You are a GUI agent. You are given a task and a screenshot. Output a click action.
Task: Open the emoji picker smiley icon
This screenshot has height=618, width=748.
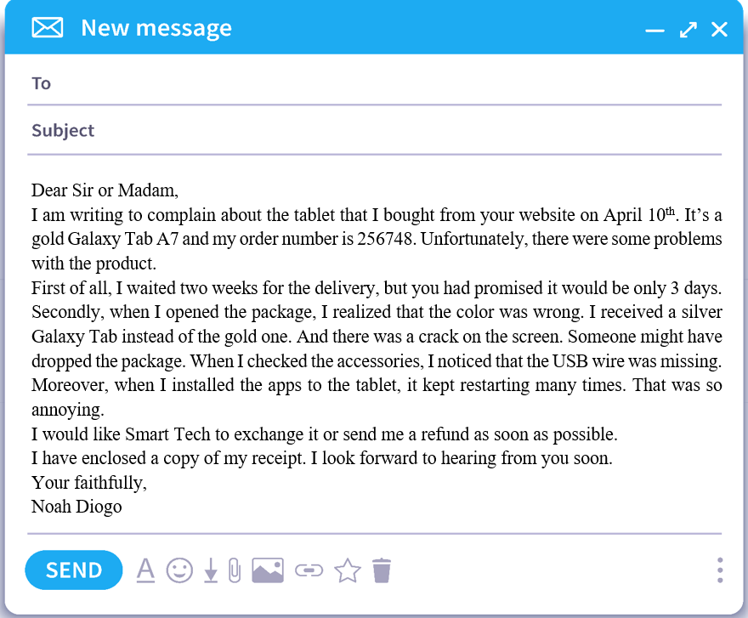pos(179,570)
